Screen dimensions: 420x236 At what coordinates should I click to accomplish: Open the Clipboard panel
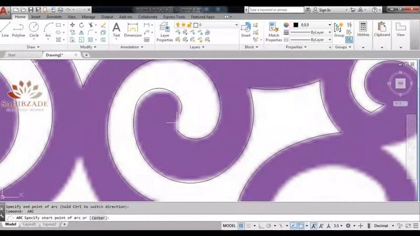pyautogui.click(x=382, y=29)
